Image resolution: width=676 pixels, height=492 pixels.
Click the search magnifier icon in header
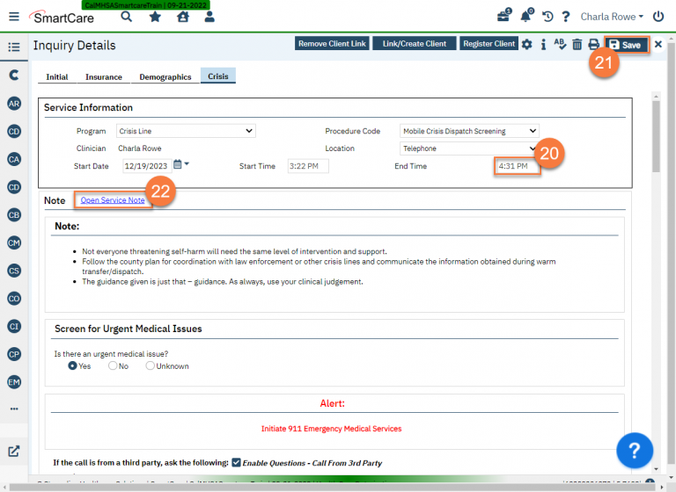pyautogui.click(x=127, y=17)
